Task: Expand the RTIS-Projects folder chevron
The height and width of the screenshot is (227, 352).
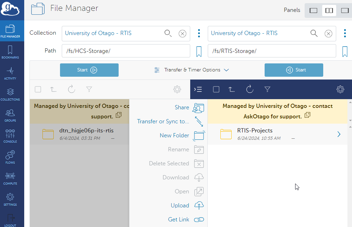Action: (339, 134)
